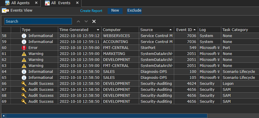Viewport: 259px width, 118px height.
Task: Select the Audit Success key icon, row 66
Action: [24, 84]
